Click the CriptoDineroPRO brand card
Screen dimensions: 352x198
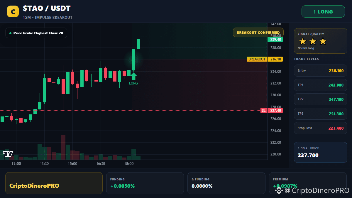[x=54, y=183]
